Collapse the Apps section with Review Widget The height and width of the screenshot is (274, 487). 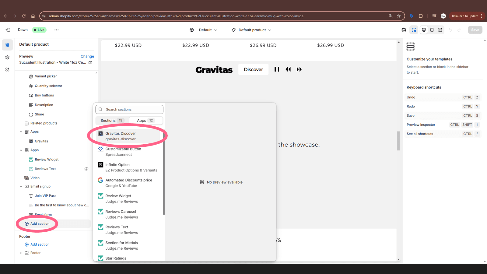(21, 150)
